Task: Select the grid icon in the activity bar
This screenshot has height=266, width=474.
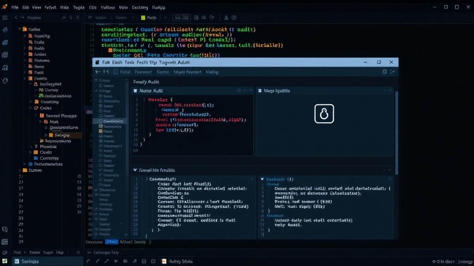Action: click(5, 55)
